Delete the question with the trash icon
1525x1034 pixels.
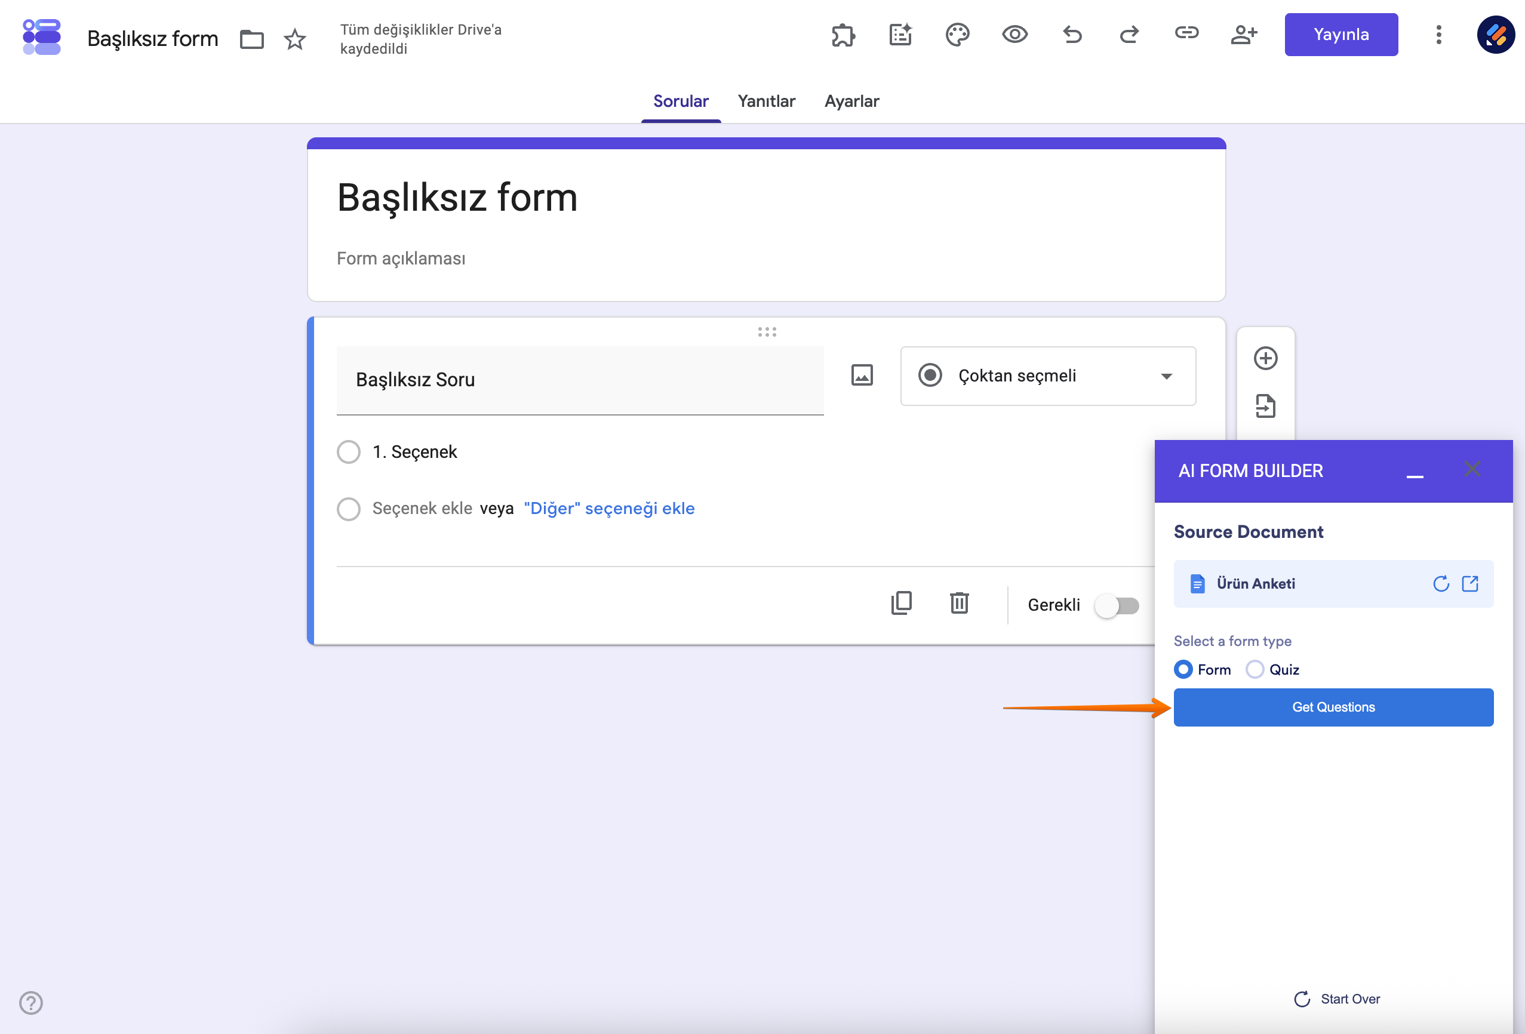960,603
